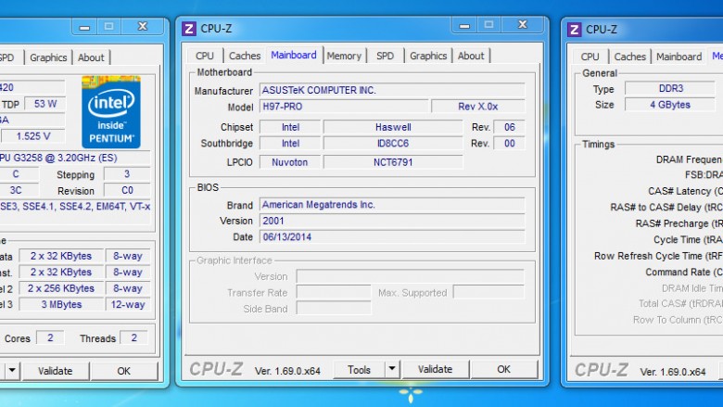Click the 2 x 256 KBytes cache value
Image resolution: width=723 pixels, height=407 pixels.
pyautogui.click(x=61, y=288)
